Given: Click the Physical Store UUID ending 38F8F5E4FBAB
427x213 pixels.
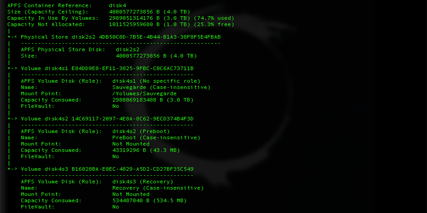Looking at the screenshot, I should pyautogui.click(x=160, y=37).
